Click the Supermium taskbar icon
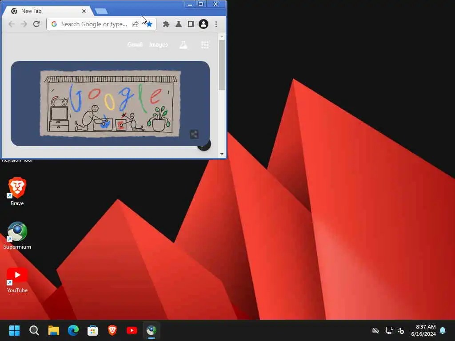Image resolution: width=455 pixels, height=341 pixels. point(151,330)
